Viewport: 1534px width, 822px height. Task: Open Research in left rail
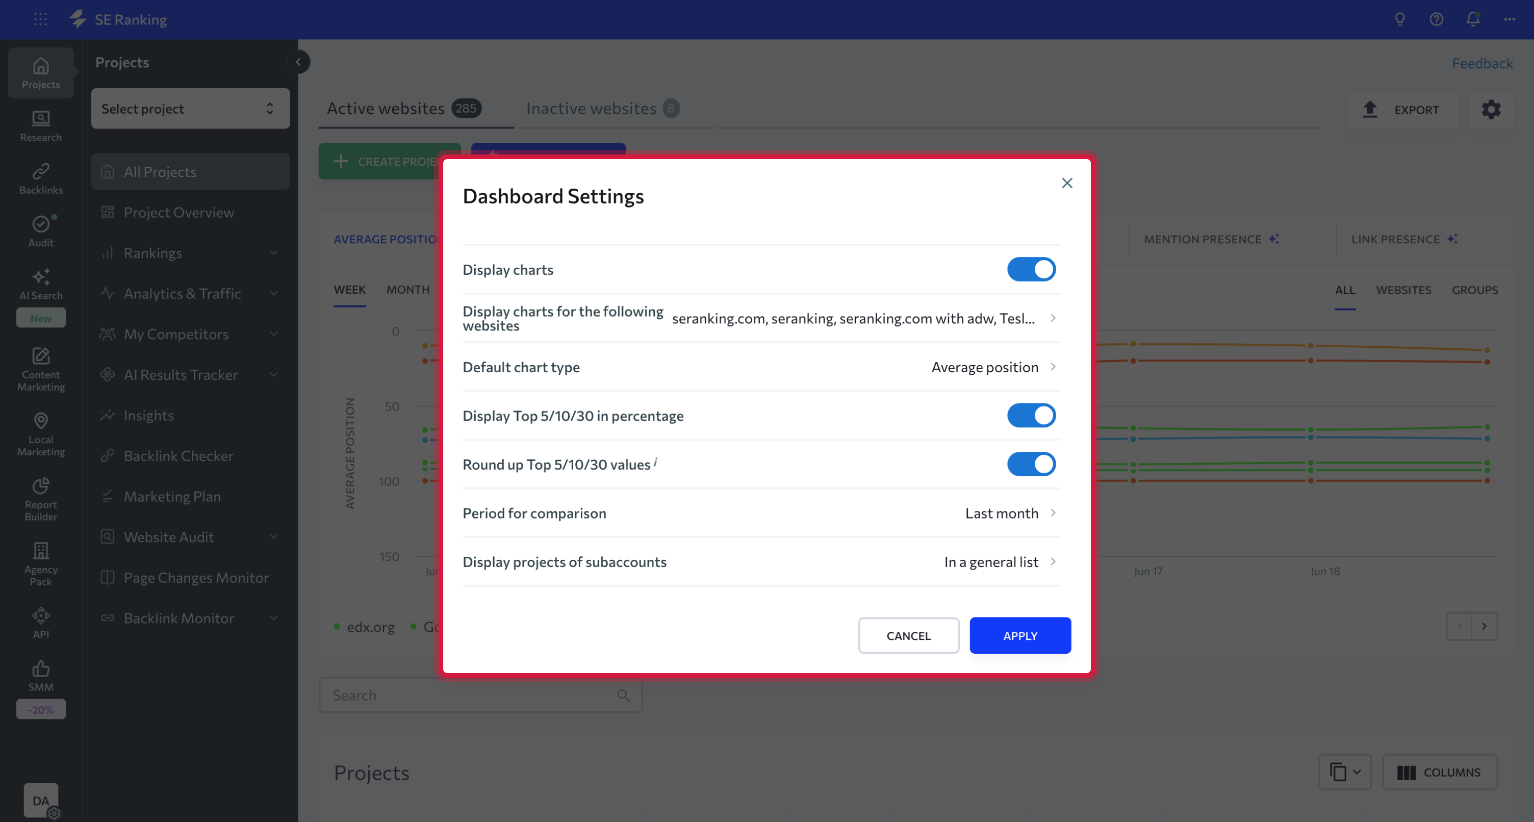[41, 126]
